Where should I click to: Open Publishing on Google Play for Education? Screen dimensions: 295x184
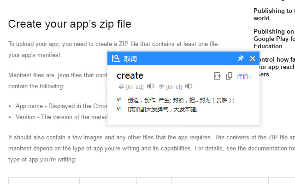(274, 39)
